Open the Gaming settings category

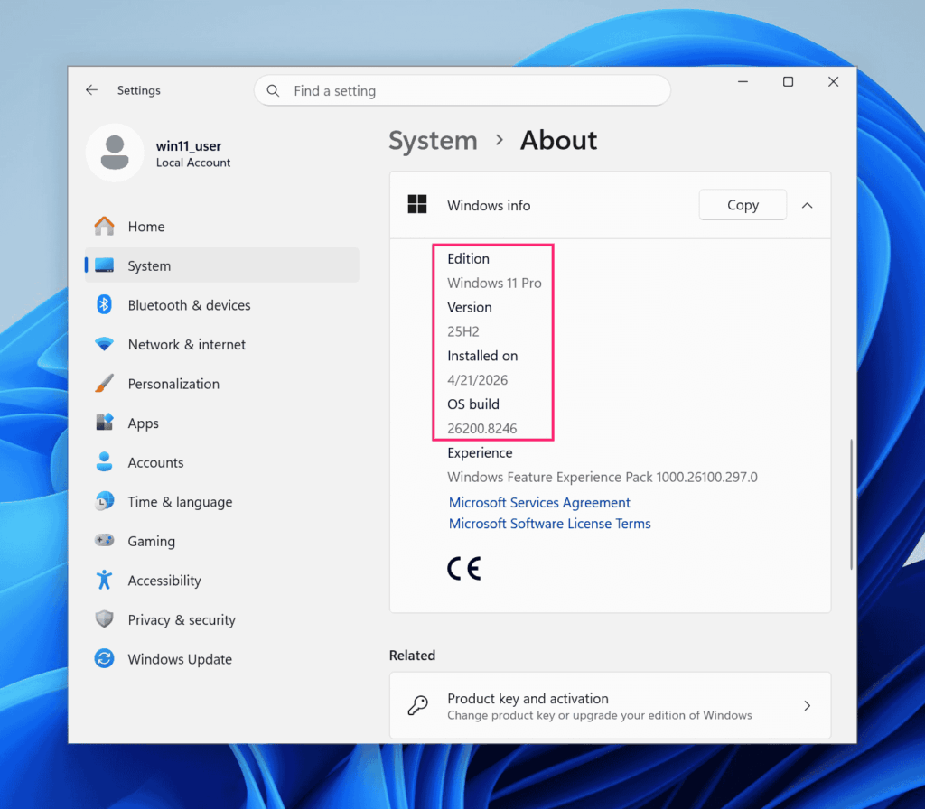(x=222, y=541)
